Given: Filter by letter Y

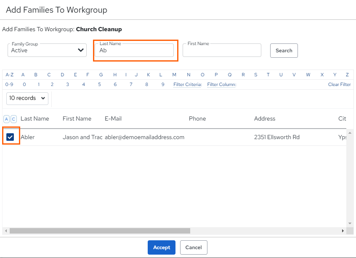Looking at the screenshot, I should 335,75.
